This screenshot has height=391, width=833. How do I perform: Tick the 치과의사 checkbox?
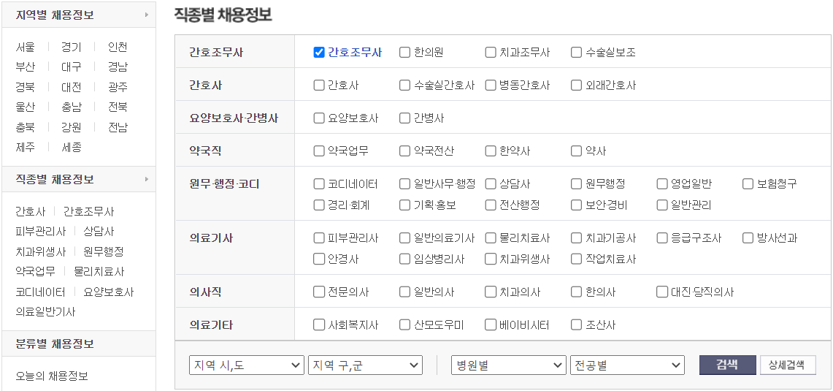point(491,292)
